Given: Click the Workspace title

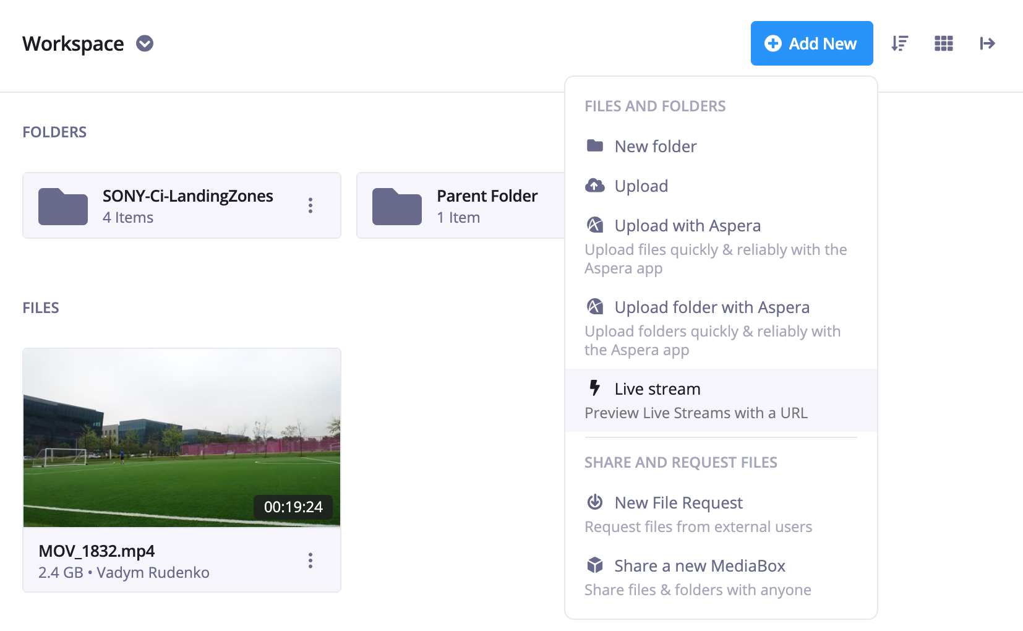Looking at the screenshot, I should point(73,44).
